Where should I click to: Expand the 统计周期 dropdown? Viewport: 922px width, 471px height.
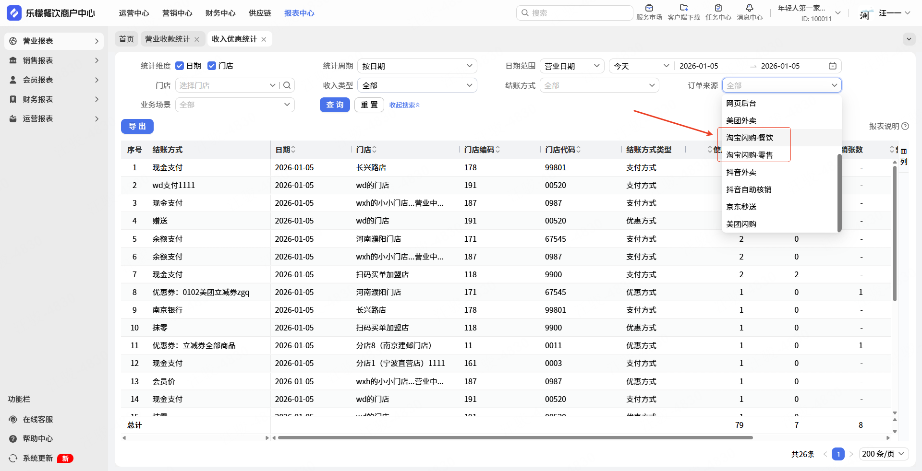[417, 66]
